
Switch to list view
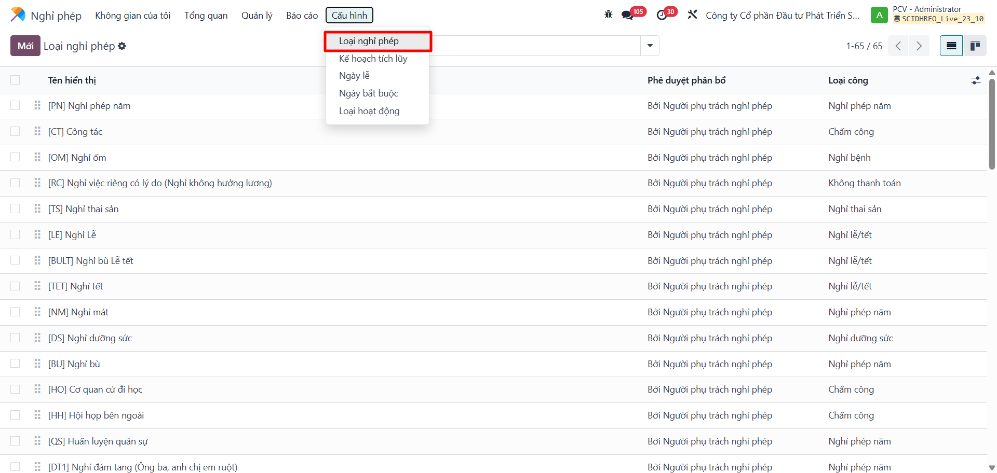[951, 46]
